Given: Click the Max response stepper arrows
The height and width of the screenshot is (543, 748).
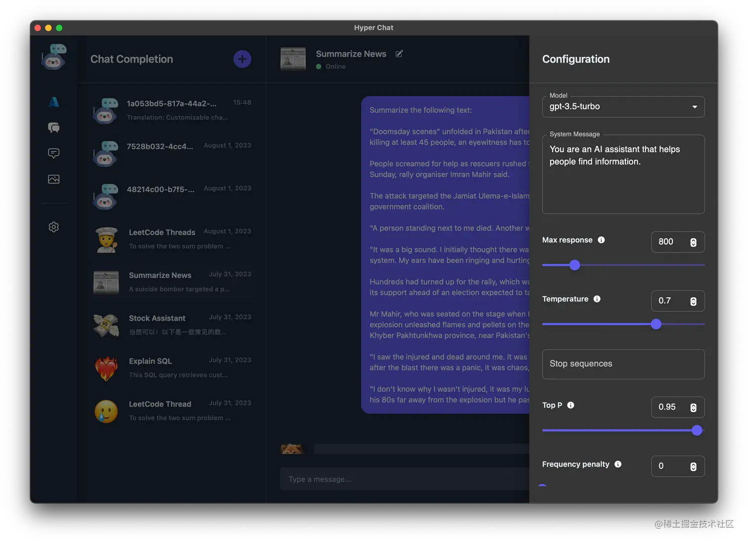Looking at the screenshot, I should [x=693, y=242].
